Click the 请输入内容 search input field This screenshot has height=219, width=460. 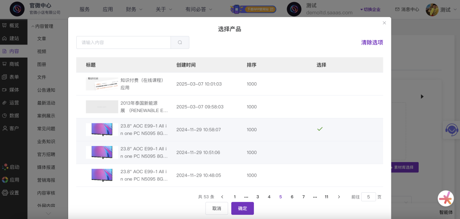tap(124, 42)
